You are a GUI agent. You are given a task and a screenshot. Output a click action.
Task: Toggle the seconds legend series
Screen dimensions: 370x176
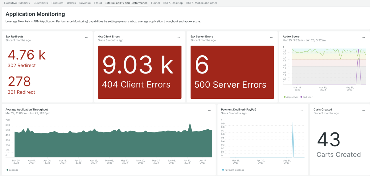pyautogui.click(x=13, y=170)
